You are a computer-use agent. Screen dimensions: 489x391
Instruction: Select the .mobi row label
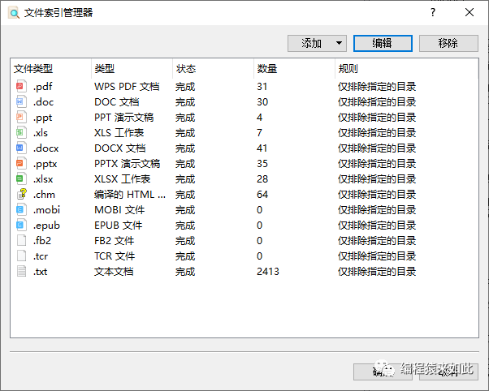46,210
